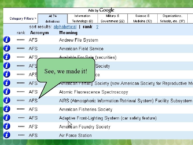This screenshot has height=145, width=193.
Task: Click rank stars in American Foundry Society row
Action: click(x=21, y=126)
